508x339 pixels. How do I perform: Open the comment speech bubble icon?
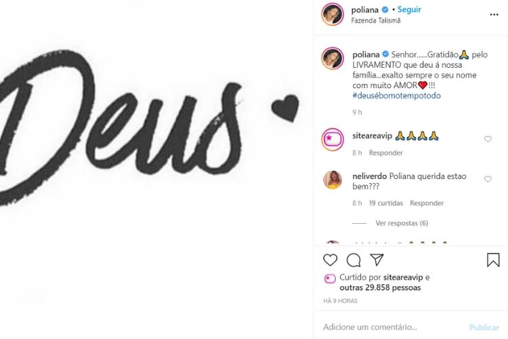tap(354, 260)
